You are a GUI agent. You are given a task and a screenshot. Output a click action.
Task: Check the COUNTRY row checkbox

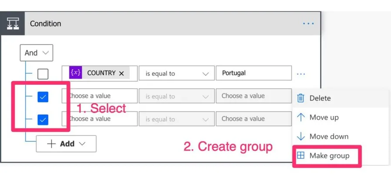click(x=43, y=74)
